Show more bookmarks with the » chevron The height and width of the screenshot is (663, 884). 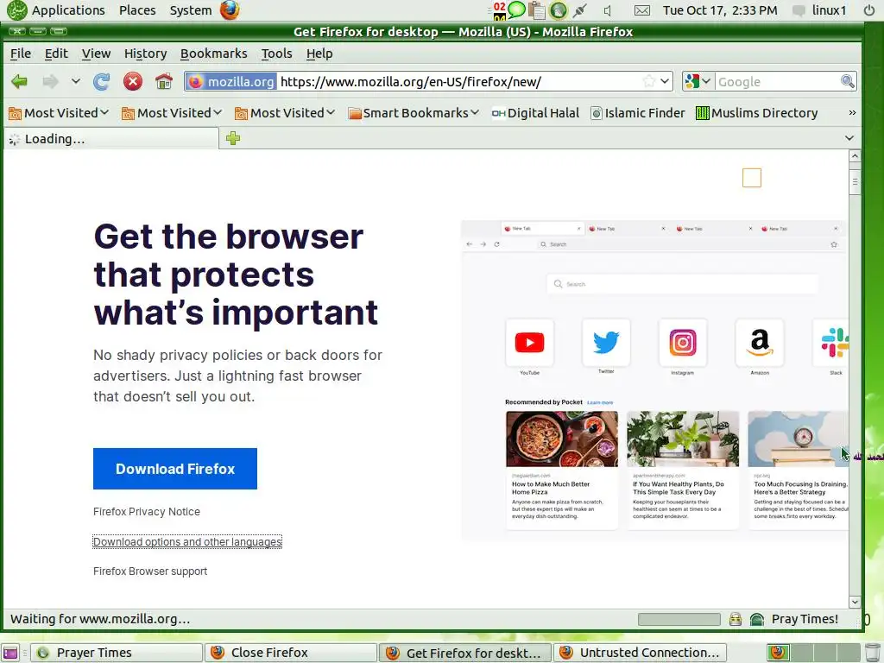[x=852, y=113]
